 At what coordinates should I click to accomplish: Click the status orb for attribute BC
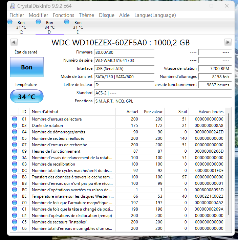15,190
